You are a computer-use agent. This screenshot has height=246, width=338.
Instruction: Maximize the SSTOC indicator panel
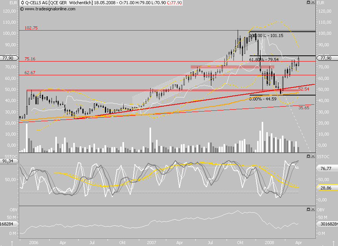pyautogui.click(x=309, y=156)
